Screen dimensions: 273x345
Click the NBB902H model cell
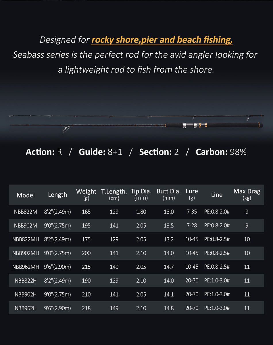tap(26, 294)
